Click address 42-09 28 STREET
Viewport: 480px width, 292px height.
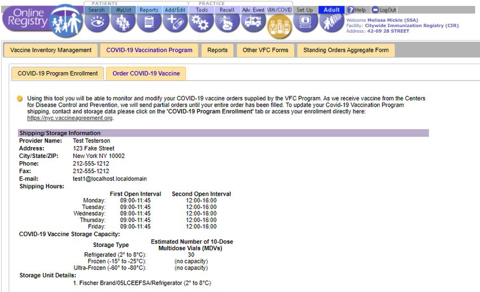point(388,31)
